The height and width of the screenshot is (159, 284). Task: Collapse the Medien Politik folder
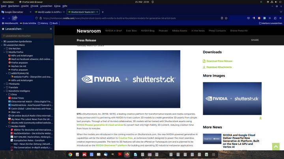7,126
